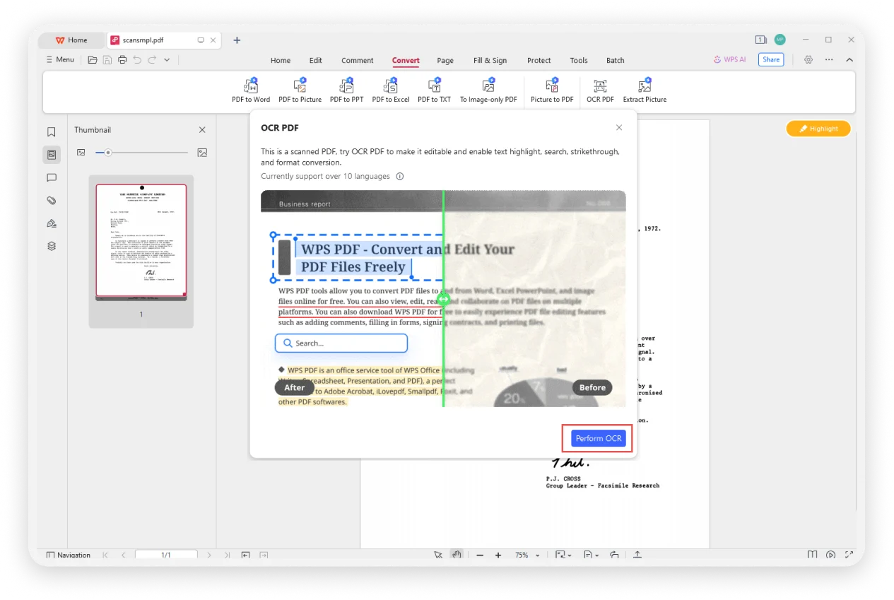The height and width of the screenshot is (600, 894).
Task: Open the Fill & Sign tab
Action: [490, 61]
